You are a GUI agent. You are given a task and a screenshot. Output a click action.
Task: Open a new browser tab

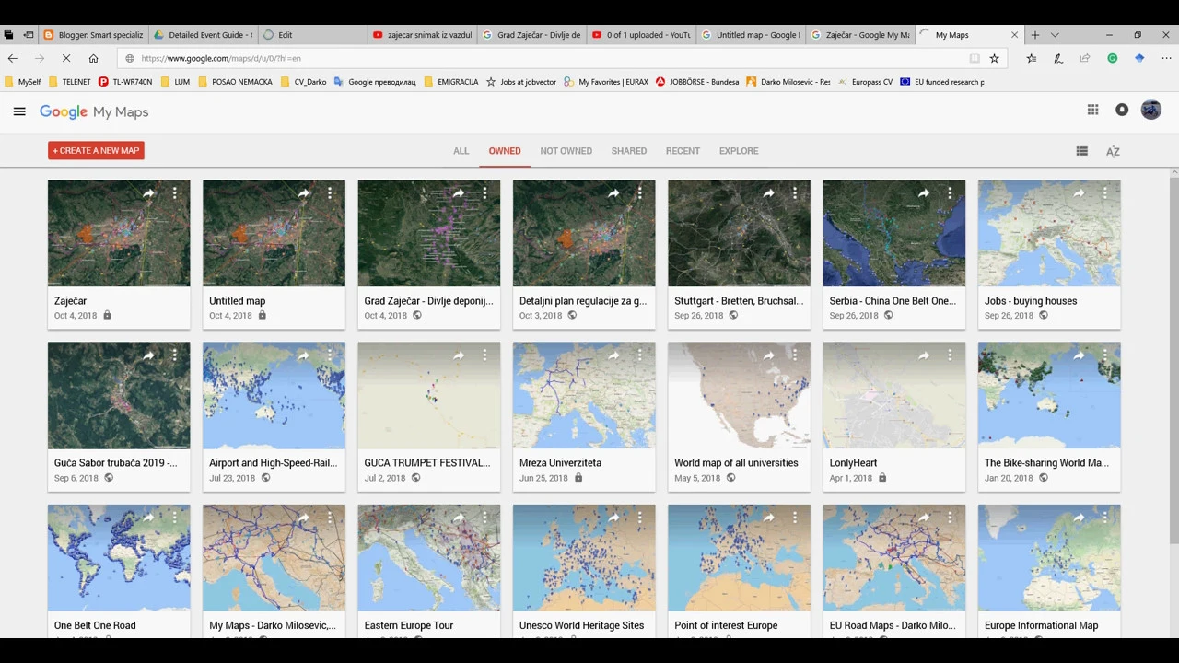pyautogui.click(x=1035, y=35)
